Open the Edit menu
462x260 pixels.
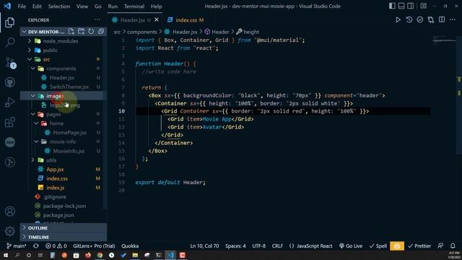[37, 6]
